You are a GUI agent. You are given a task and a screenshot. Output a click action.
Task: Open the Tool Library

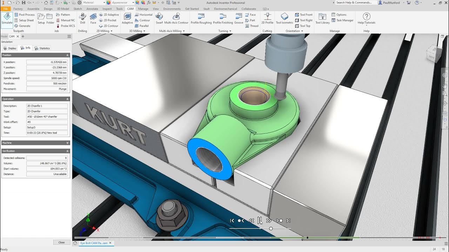point(322,19)
